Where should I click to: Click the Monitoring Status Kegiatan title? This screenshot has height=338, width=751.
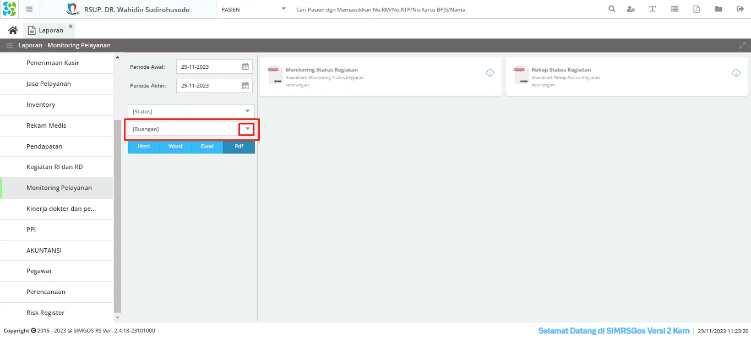pos(322,70)
